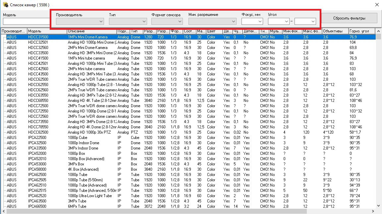
Task: Select the HDCC43500 model row
Action: click(x=191, y=74)
